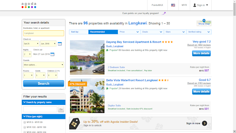Click the popular travelers icon for Dayang Bay
This screenshot has height=133, width=236.
point(107,50)
